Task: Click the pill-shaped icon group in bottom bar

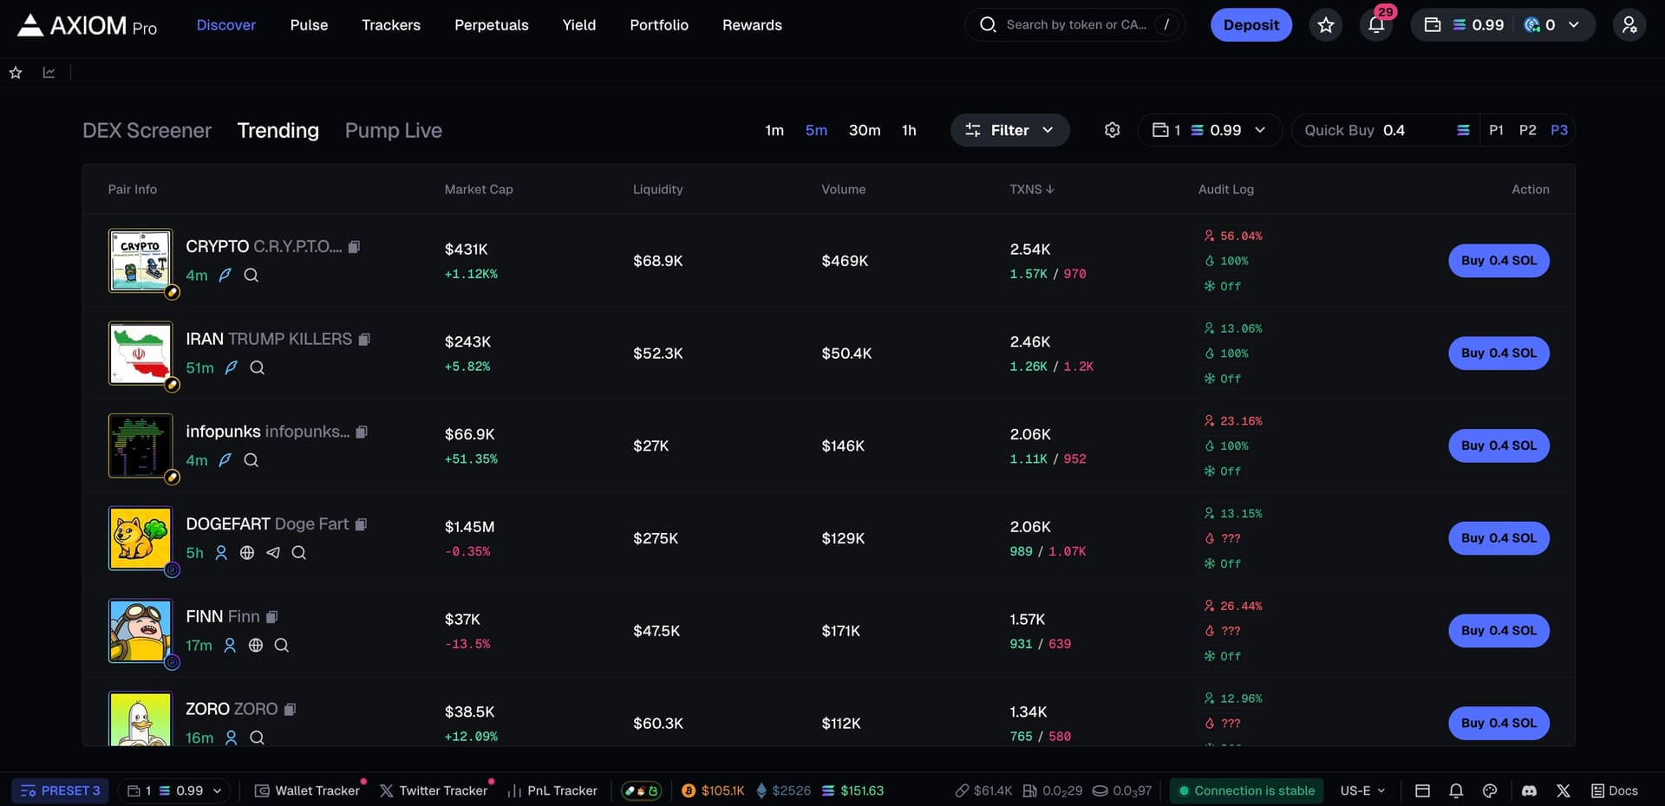Action: [x=642, y=790]
